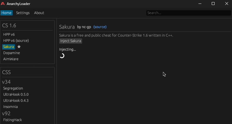Click the v34 subheading
The height and width of the screenshot is (124, 232).
pyautogui.click(x=6, y=82)
